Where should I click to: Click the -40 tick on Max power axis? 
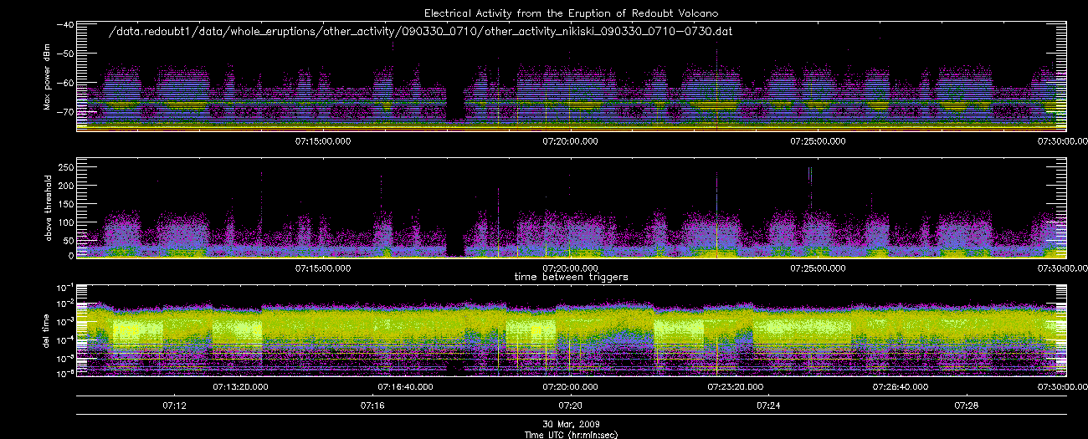(x=64, y=24)
